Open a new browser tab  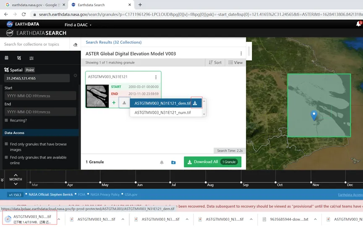coord(140,5)
